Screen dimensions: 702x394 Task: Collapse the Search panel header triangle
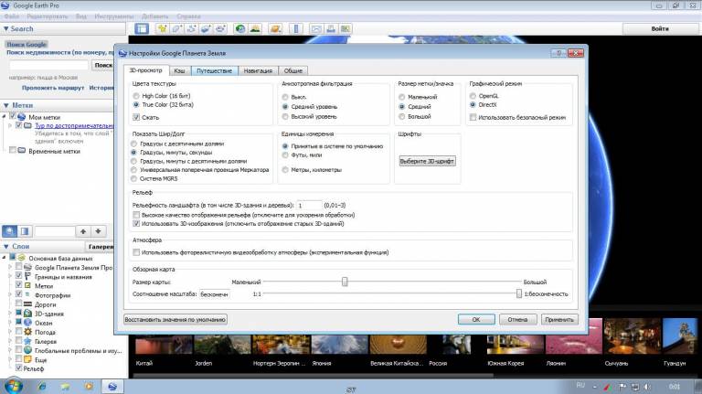pyautogui.click(x=5, y=28)
